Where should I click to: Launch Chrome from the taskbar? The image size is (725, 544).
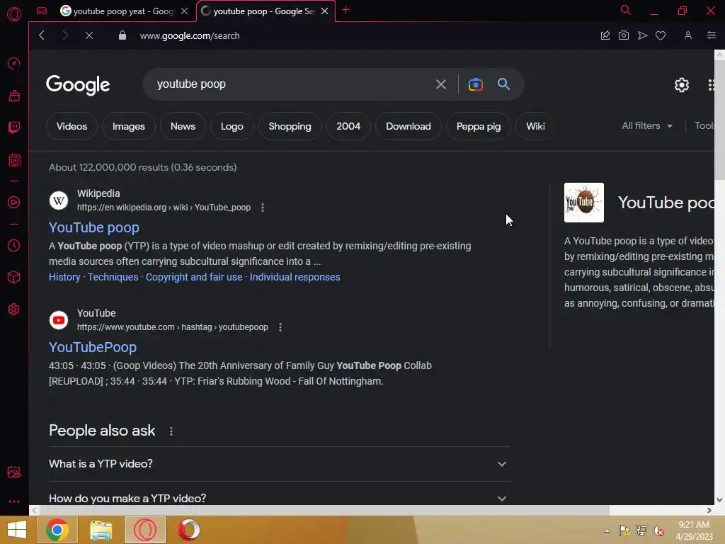point(57,530)
